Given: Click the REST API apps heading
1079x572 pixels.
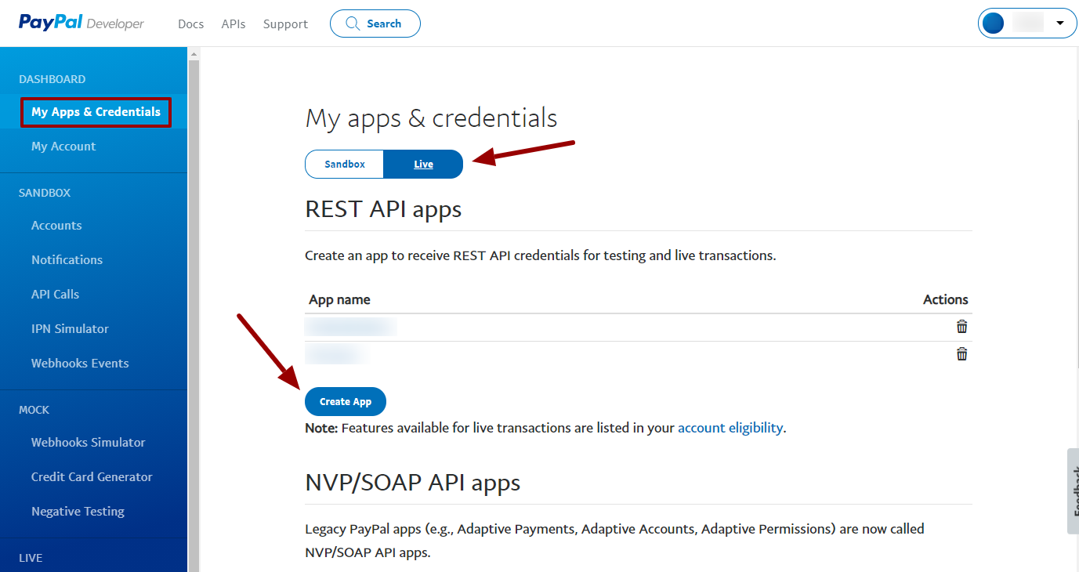Looking at the screenshot, I should (x=383, y=209).
